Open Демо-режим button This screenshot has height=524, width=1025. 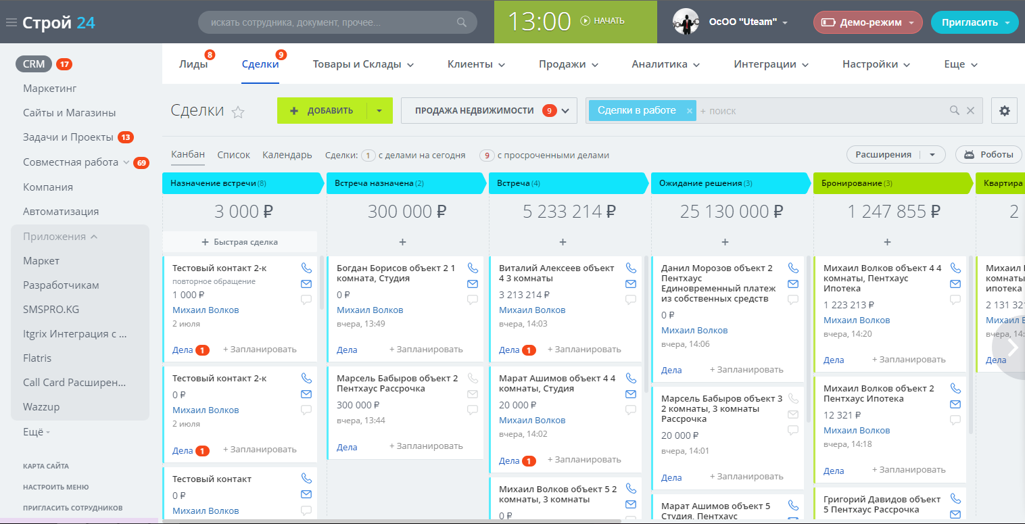868,22
